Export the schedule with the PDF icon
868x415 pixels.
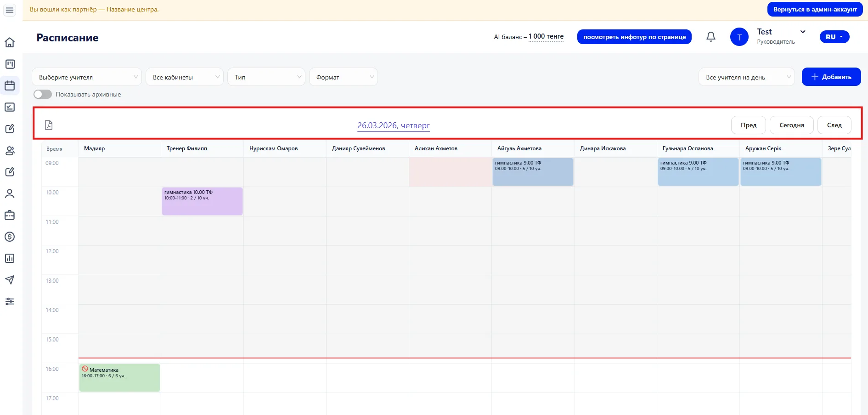[49, 125]
